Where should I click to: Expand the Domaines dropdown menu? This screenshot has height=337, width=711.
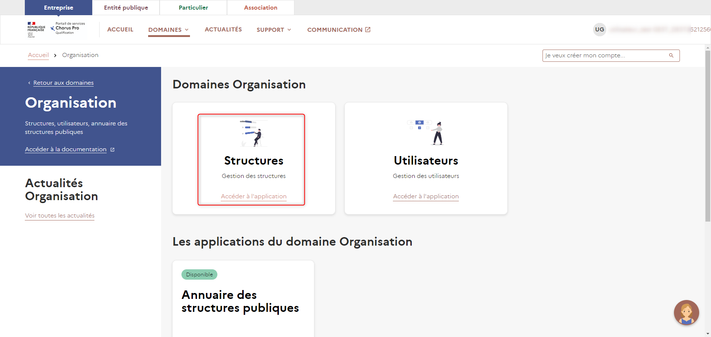click(168, 30)
